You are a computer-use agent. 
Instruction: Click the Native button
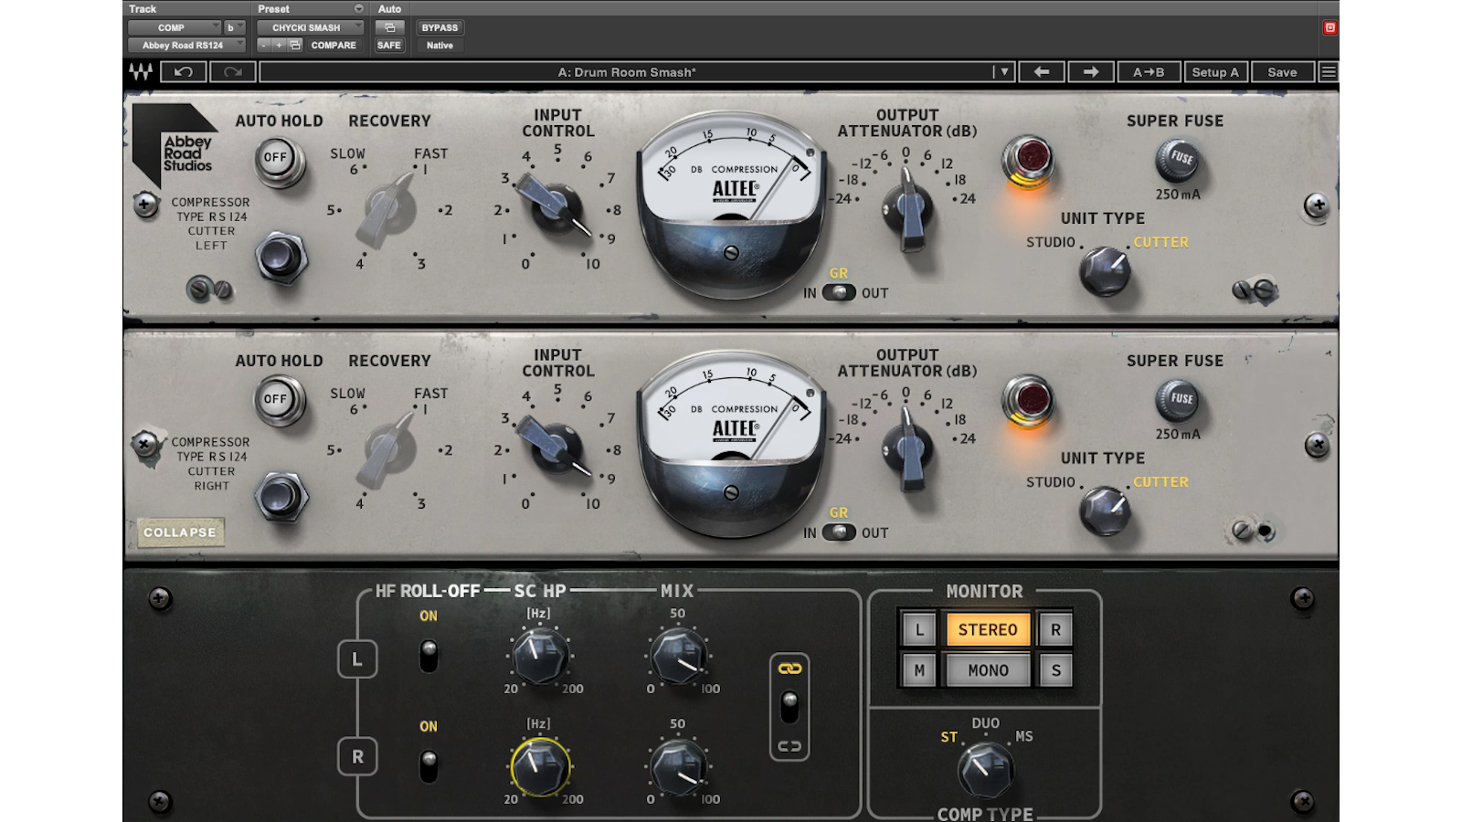(440, 45)
